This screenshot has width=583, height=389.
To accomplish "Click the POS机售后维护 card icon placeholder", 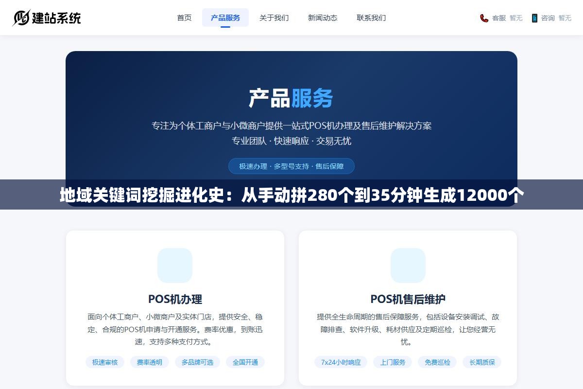I will [x=408, y=265].
